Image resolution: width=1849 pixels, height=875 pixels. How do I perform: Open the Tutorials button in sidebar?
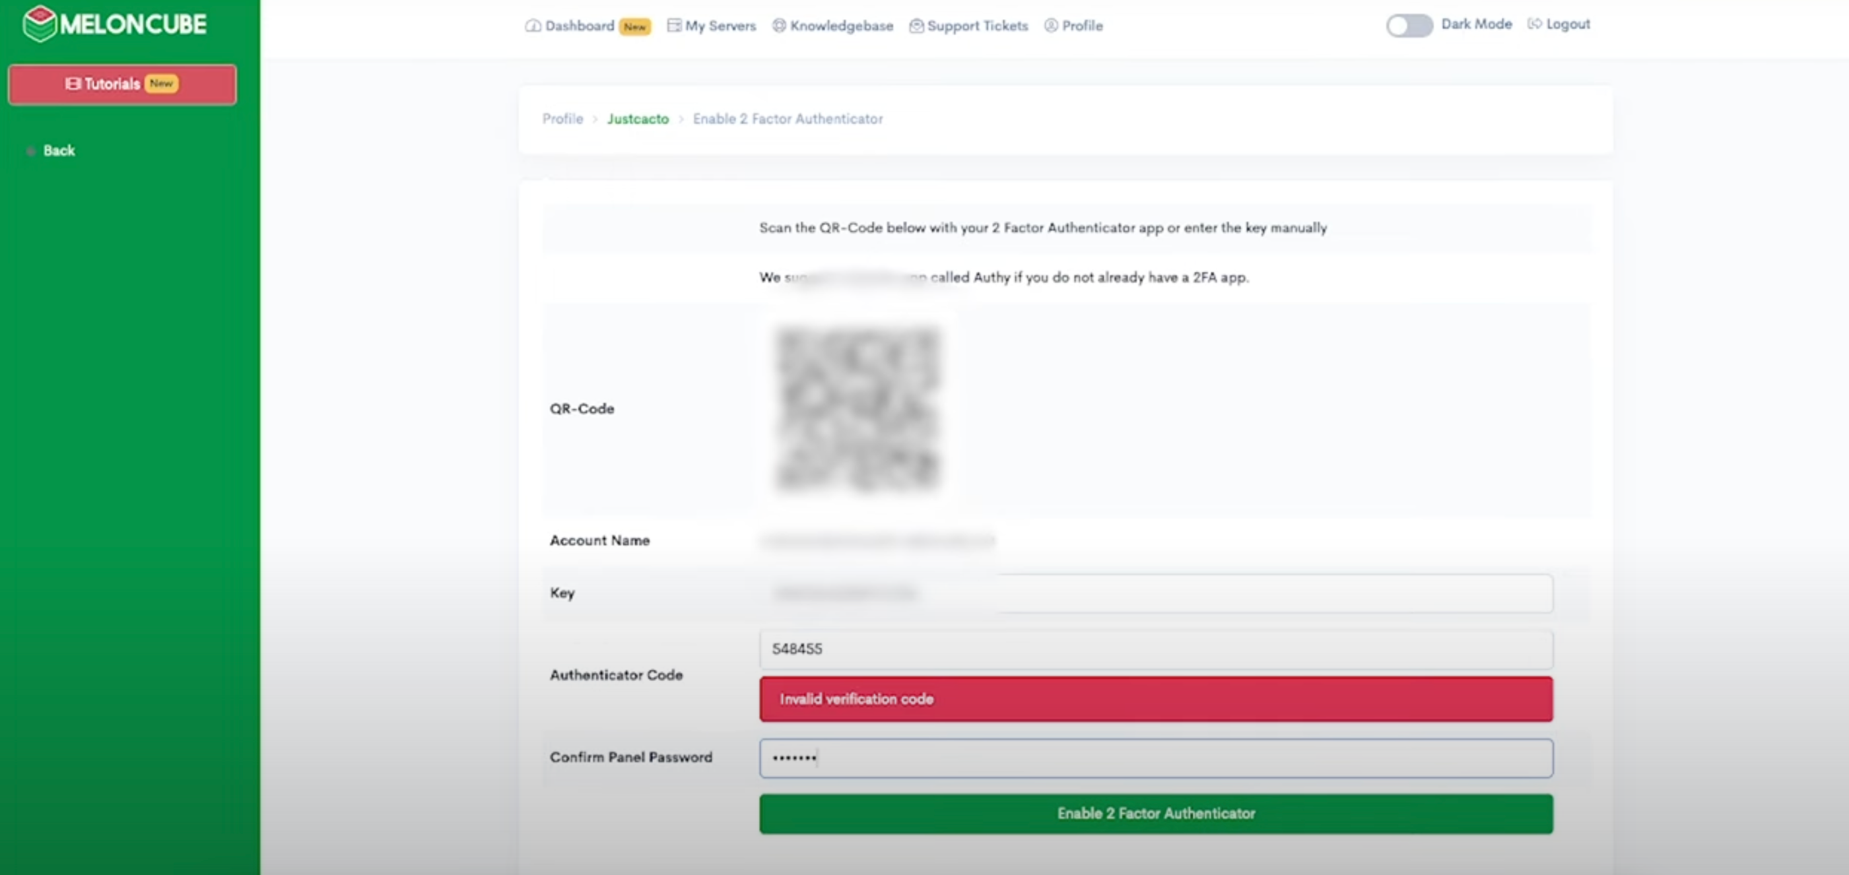click(122, 84)
